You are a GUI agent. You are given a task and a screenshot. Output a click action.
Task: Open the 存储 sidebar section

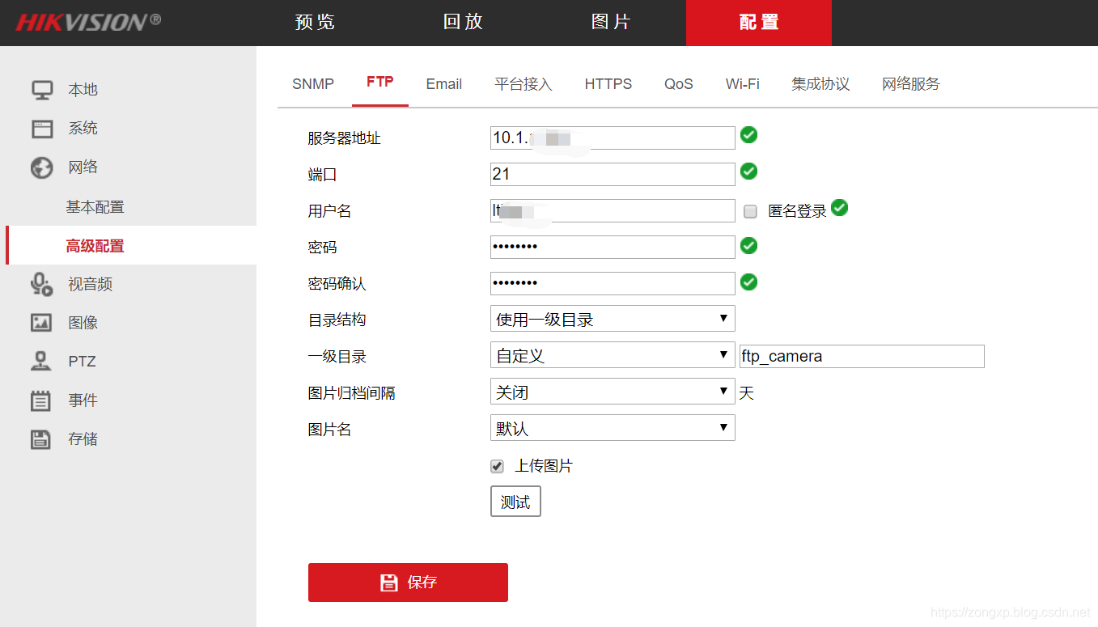(83, 439)
